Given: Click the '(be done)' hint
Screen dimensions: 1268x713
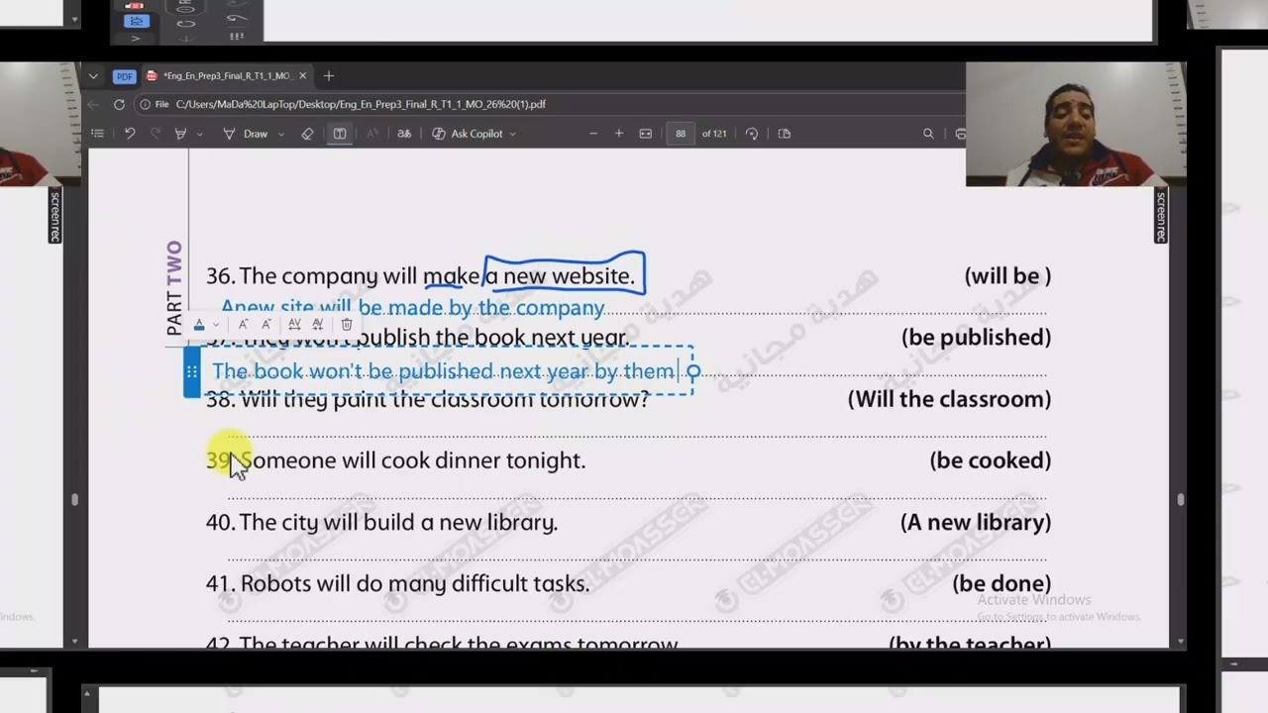Looking at the screenshot, I should point(1002,583).
